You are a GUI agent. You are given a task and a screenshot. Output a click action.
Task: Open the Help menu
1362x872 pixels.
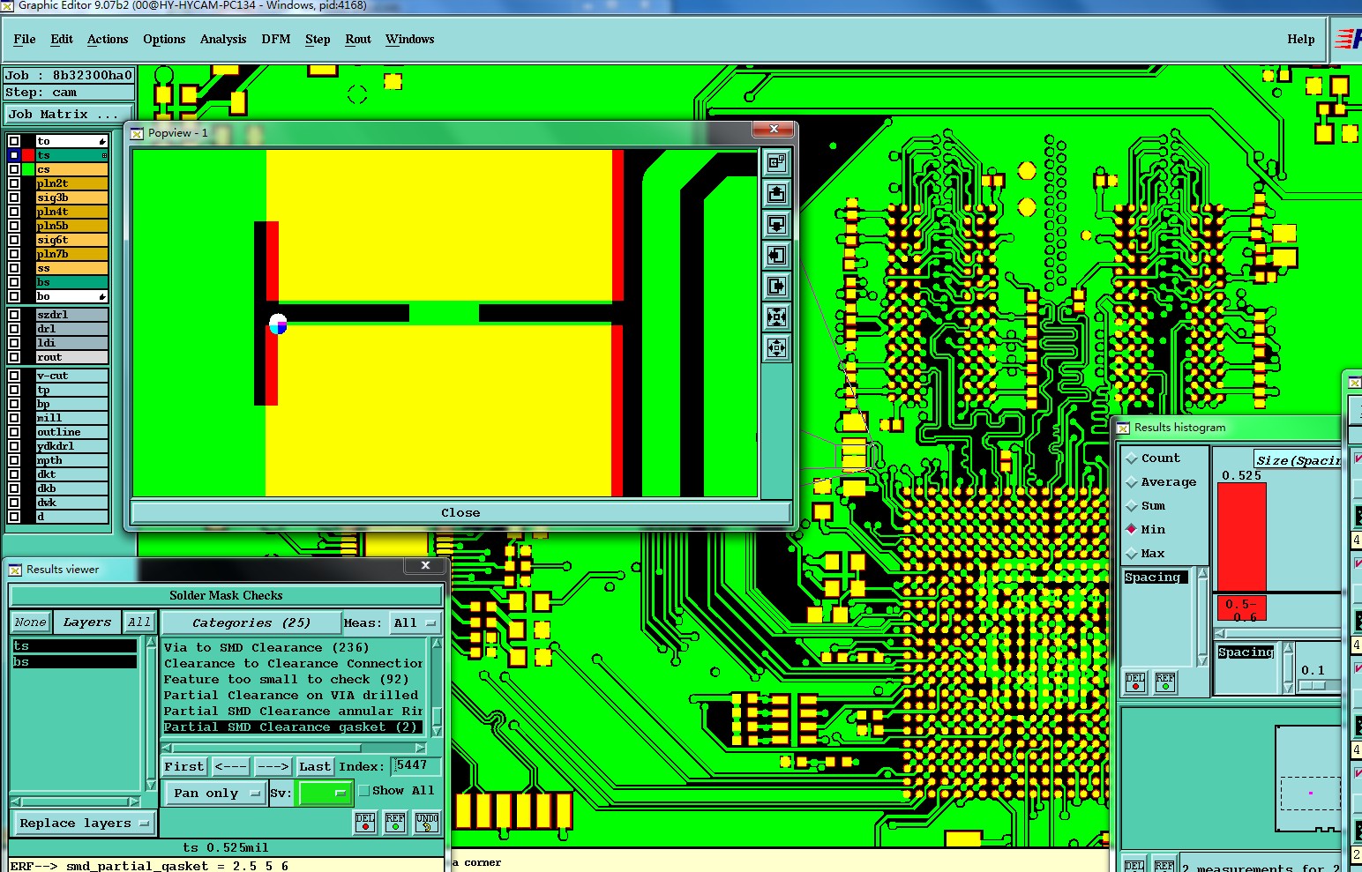click(x=1300, y=39)
